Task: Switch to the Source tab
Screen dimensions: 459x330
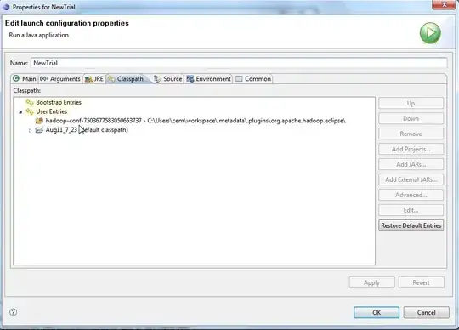Action: coord(168,79)
